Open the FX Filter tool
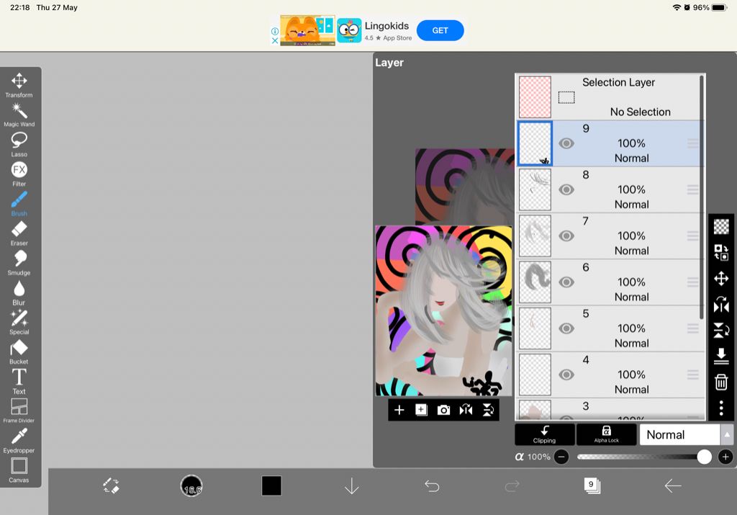737x515 pixels. click(x=19, y=174)
